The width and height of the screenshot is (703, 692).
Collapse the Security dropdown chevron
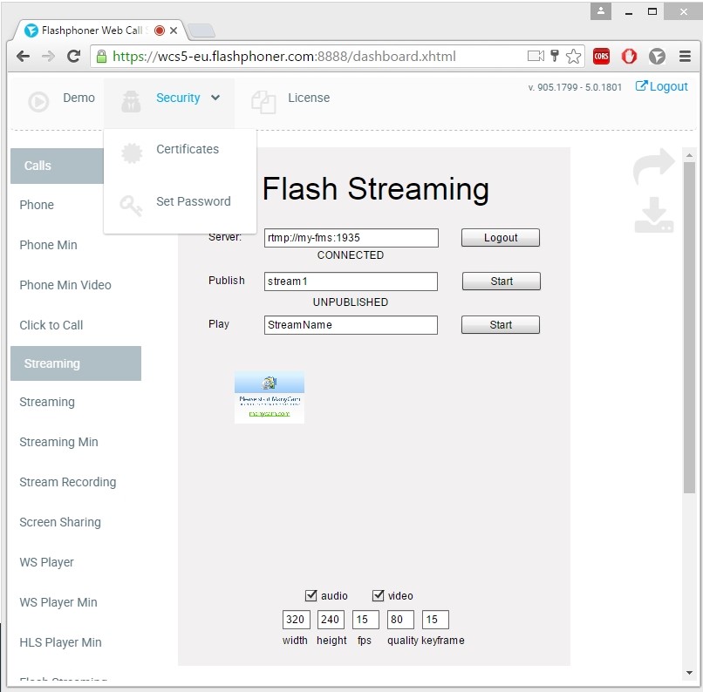(215, 98)
